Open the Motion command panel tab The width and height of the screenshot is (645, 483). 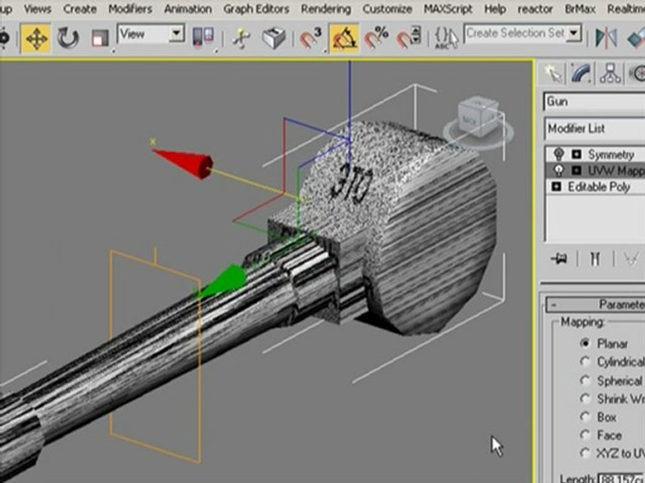point(637,74)
